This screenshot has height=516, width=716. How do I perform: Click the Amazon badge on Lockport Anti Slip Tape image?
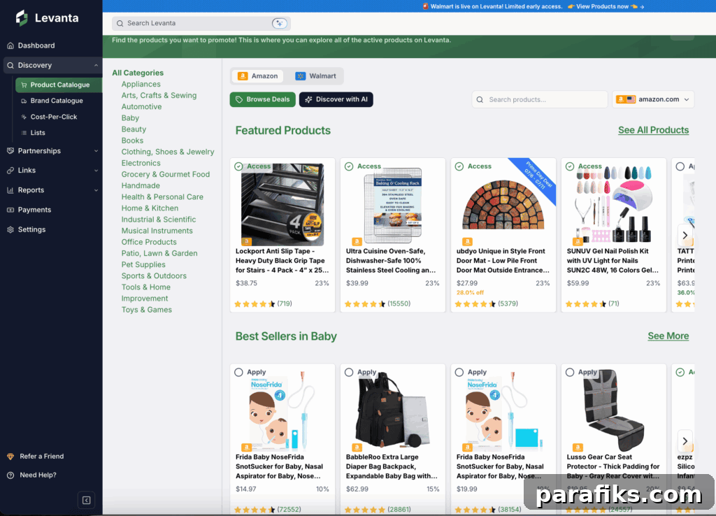[x=247, y=241]
